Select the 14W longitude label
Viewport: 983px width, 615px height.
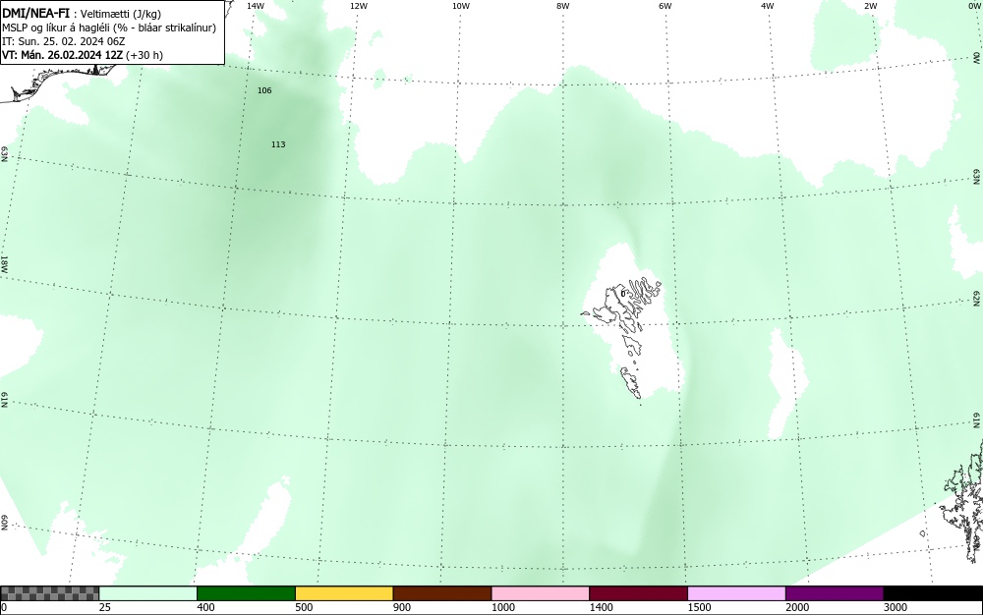coord(256,6)
